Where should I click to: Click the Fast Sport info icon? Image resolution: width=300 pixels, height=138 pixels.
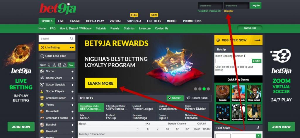pyautogui.click(x=258, y=128)
